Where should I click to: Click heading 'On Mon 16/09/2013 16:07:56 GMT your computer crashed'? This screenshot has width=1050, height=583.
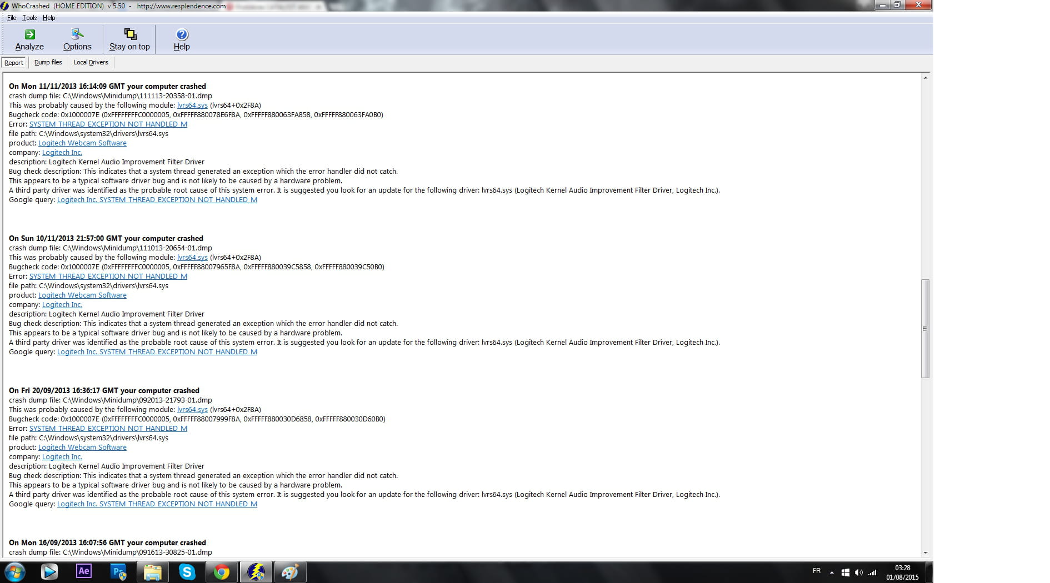pos(107,543)
